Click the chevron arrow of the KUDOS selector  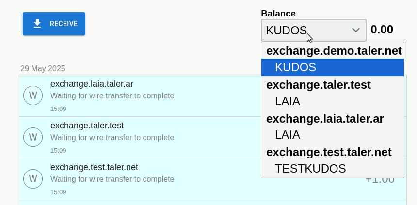click(356, 30)
